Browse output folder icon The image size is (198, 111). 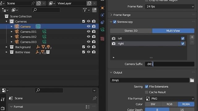click(192, 80)
